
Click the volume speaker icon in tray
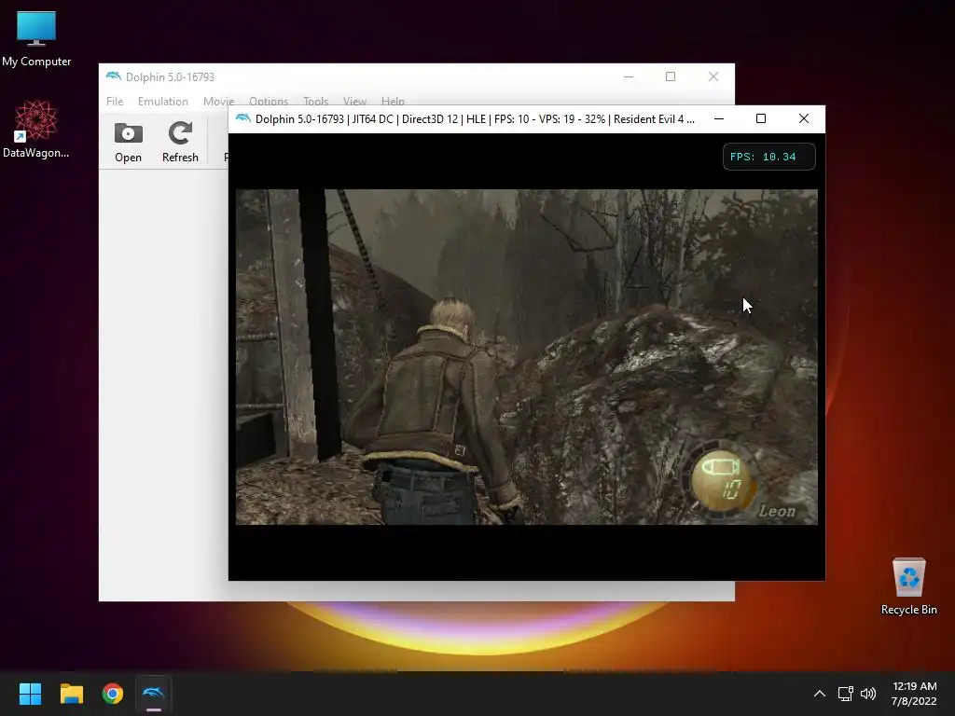point(868,694)
